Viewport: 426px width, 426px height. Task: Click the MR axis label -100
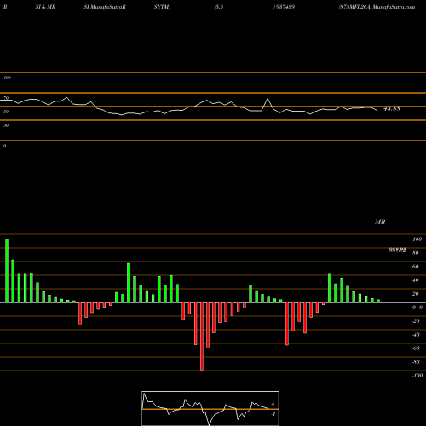click(x=417, y=376)
